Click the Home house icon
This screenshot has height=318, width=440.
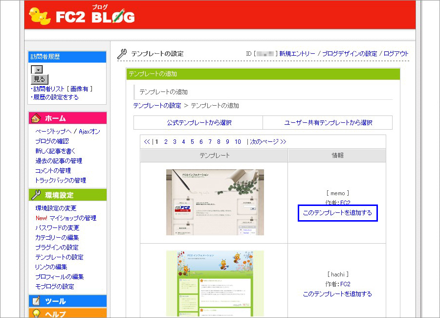point(36,118)
